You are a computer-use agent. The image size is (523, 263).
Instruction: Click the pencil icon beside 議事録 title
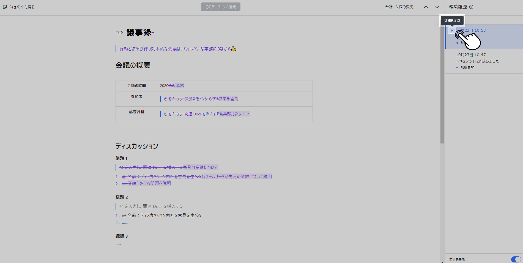pyautogui.click(x=119, y=33)
